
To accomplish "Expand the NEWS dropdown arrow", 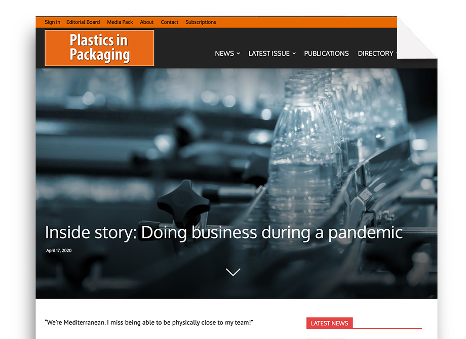I will pos(238,54).
